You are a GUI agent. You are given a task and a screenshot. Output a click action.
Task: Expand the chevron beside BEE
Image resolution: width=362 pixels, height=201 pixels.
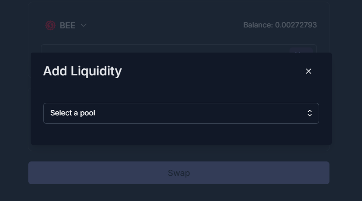(x=84, y=25)
